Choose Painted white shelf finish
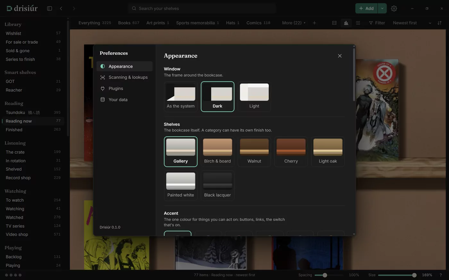The image size is (449, 280). (181, 186)
